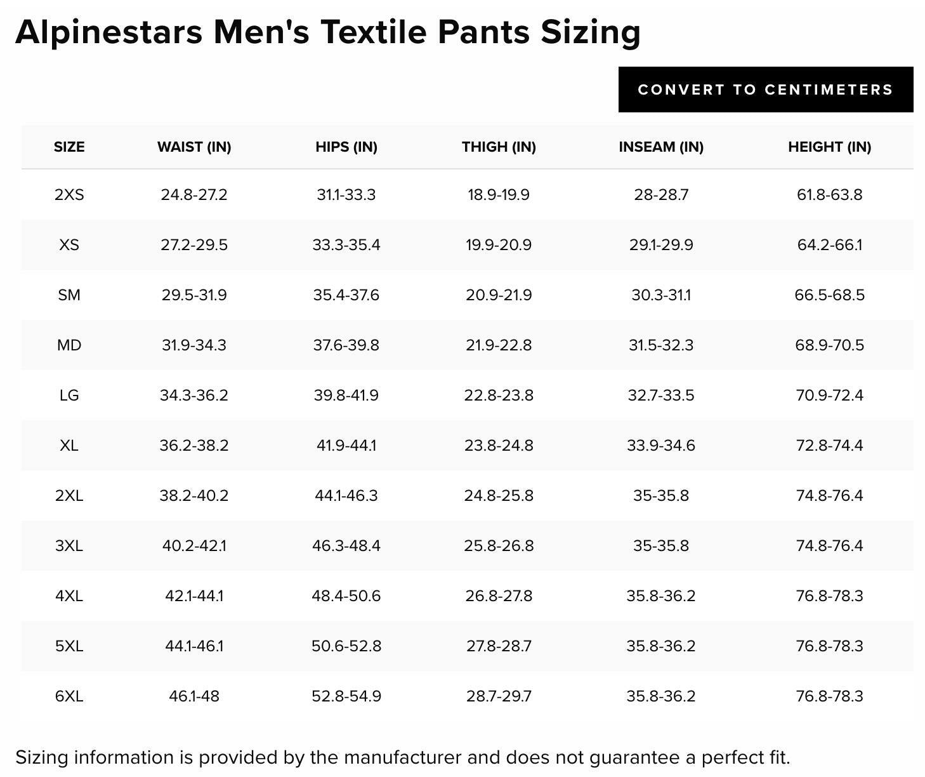The width and height of the screenshot is (925, 777).
Task: Select the THIGH (IN) column header
Action: coord(499,147)
